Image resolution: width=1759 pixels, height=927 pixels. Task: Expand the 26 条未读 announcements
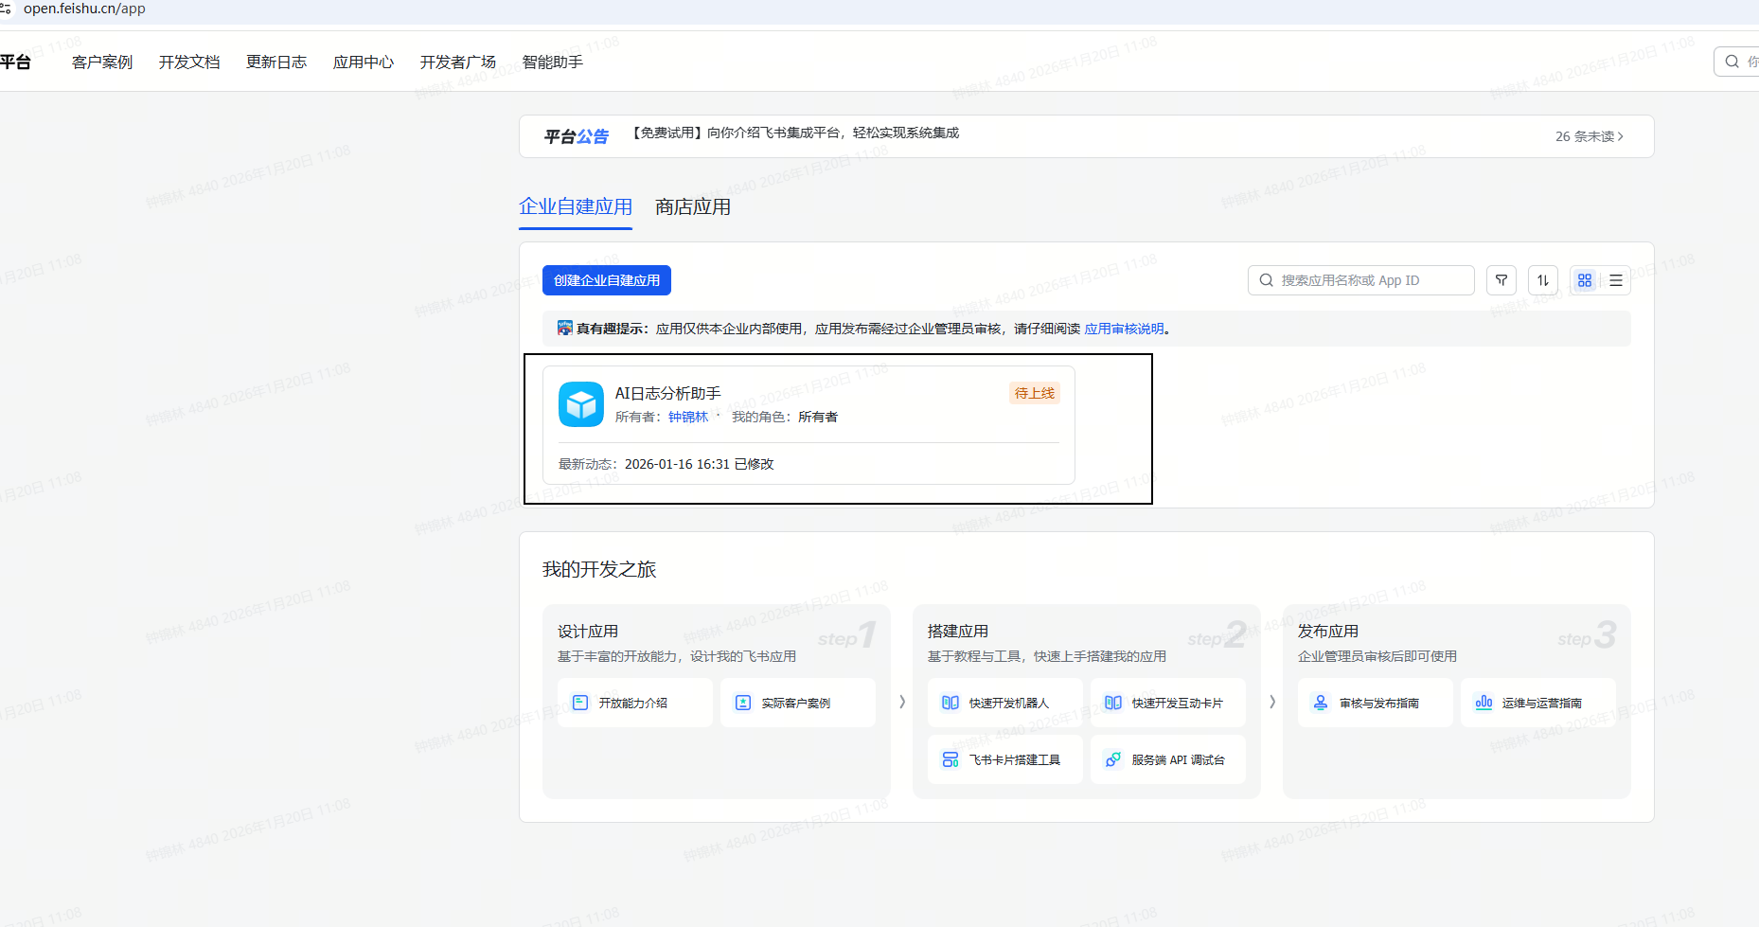click(x=1590, y=136)
